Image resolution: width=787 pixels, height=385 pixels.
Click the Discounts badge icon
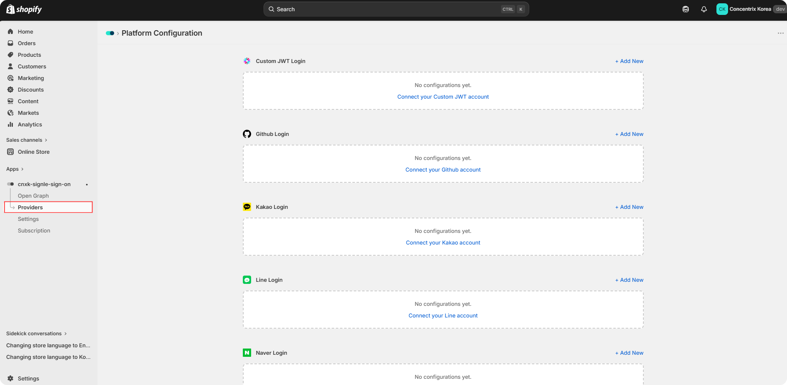coord(10,90)
